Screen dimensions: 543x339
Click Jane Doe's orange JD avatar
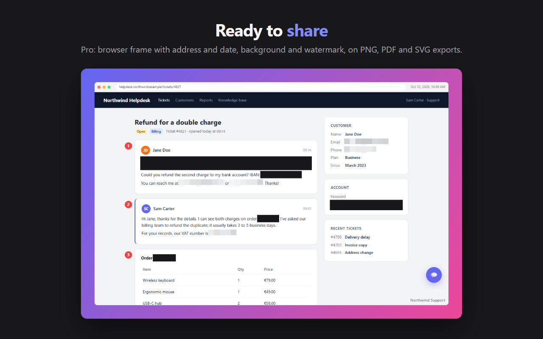[x=146, y=150]
